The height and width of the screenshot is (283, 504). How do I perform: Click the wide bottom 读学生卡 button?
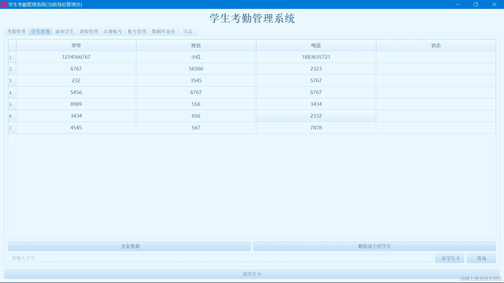252,274
